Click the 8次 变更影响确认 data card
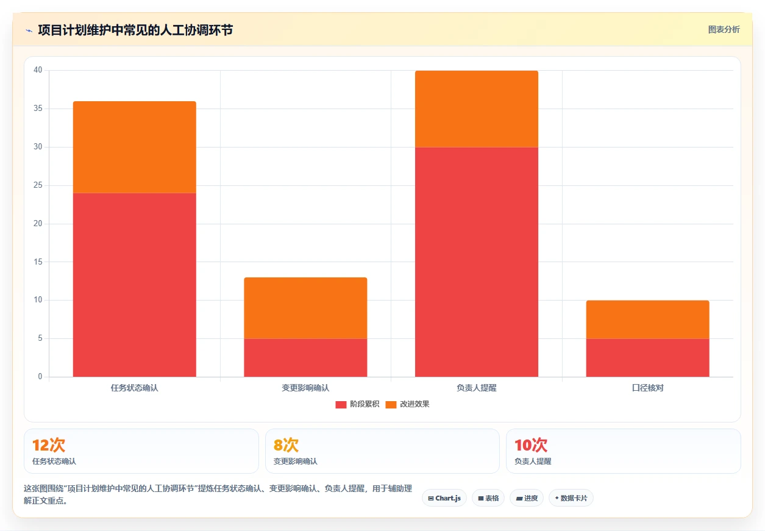Viewport: 765px width, 531px height. point(382,451)
